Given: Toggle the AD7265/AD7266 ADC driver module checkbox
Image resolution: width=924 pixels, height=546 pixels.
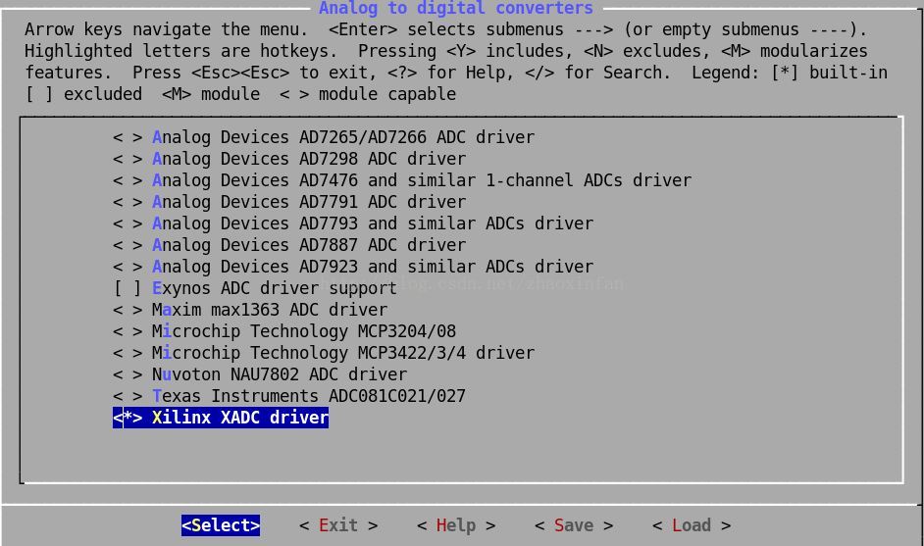Looking at the screenshot, I should pos(128,137).
